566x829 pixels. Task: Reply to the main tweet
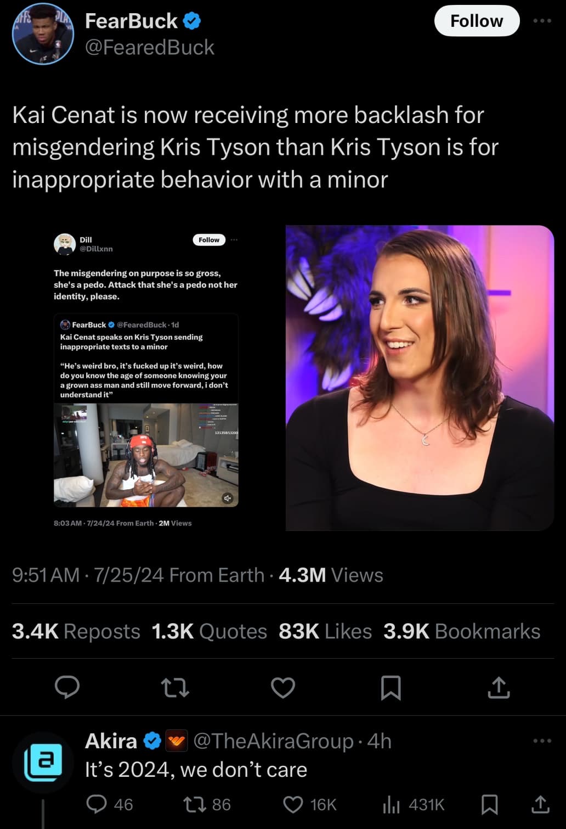pos(67,687)
